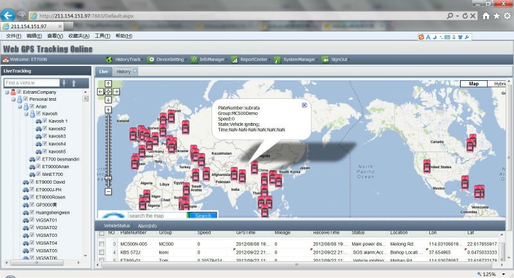Image resolution: width=514 pixels, height=278 pixels.
Task: Switch to Map view button
Action: tap(474, 84)
